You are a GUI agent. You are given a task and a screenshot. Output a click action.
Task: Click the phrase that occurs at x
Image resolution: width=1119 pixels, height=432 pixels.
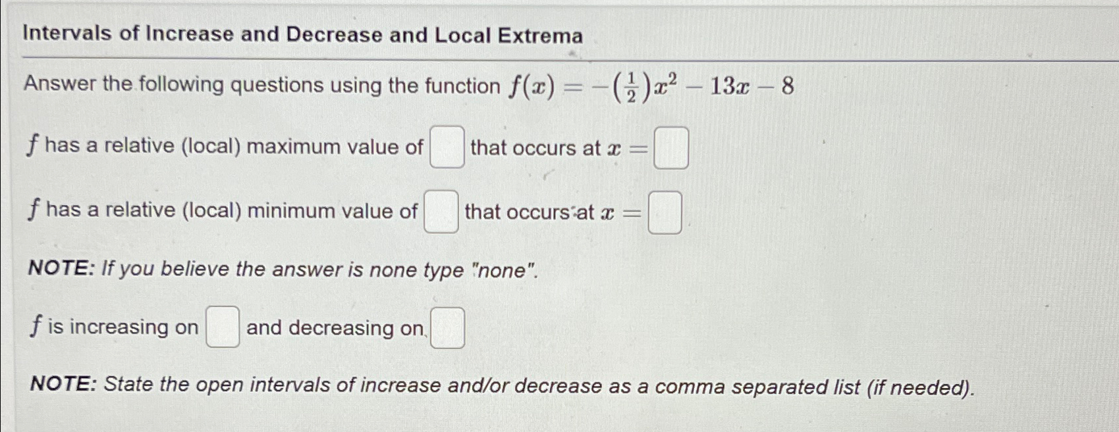click(x=547, y=148)
